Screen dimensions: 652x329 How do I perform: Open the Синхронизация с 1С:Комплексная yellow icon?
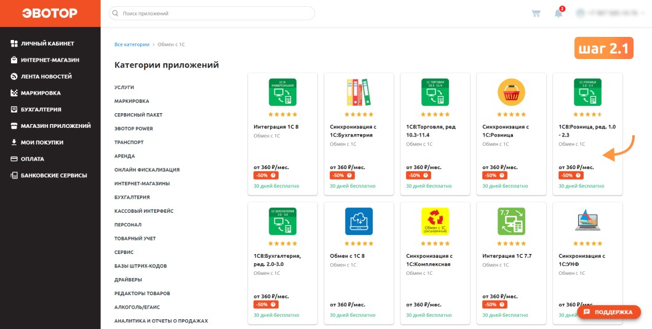pos(435,221)
